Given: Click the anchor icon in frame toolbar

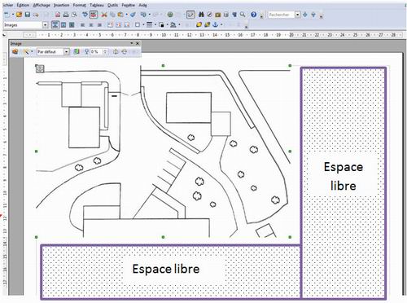Looking at the screenshot, I should 215,24.
